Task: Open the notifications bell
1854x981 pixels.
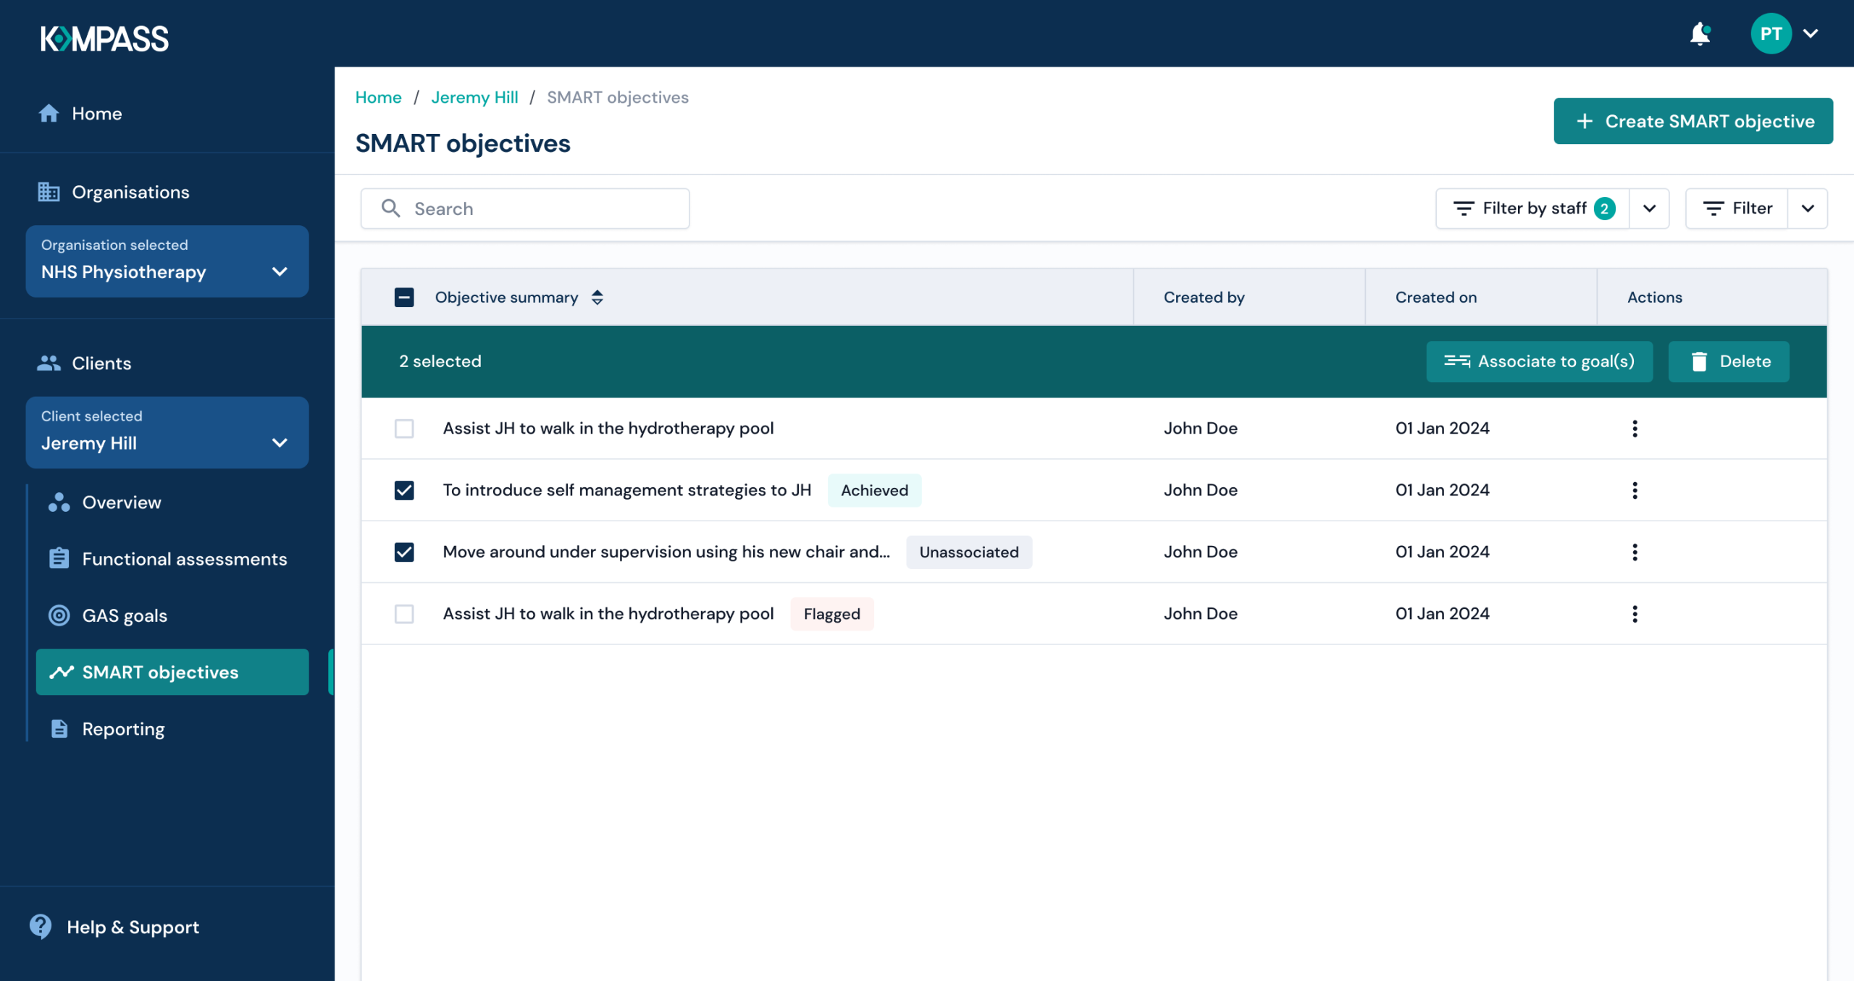Action: point(1700,34)
